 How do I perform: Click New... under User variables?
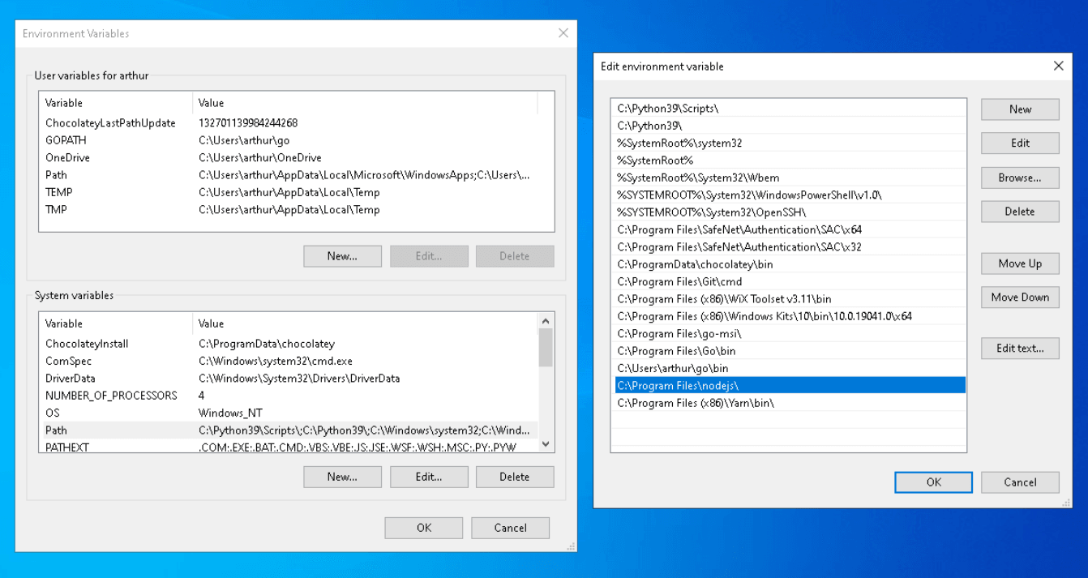point(342,256)
